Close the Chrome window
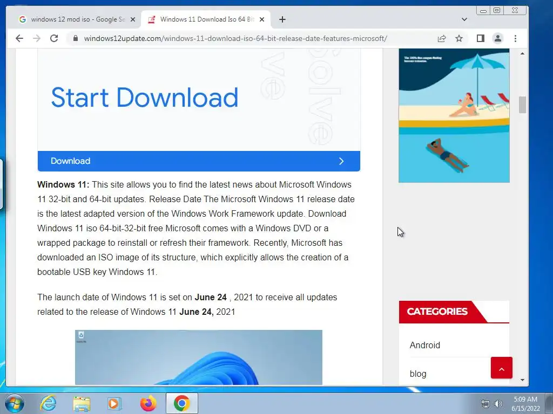This screenshot has width=553, height=414. (x=515, y=11)
